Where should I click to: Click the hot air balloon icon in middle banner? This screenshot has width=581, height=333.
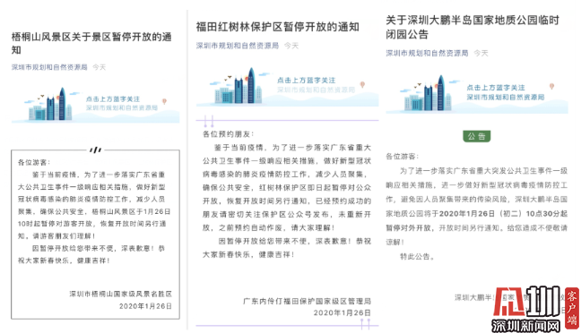[x=362, y=85]
